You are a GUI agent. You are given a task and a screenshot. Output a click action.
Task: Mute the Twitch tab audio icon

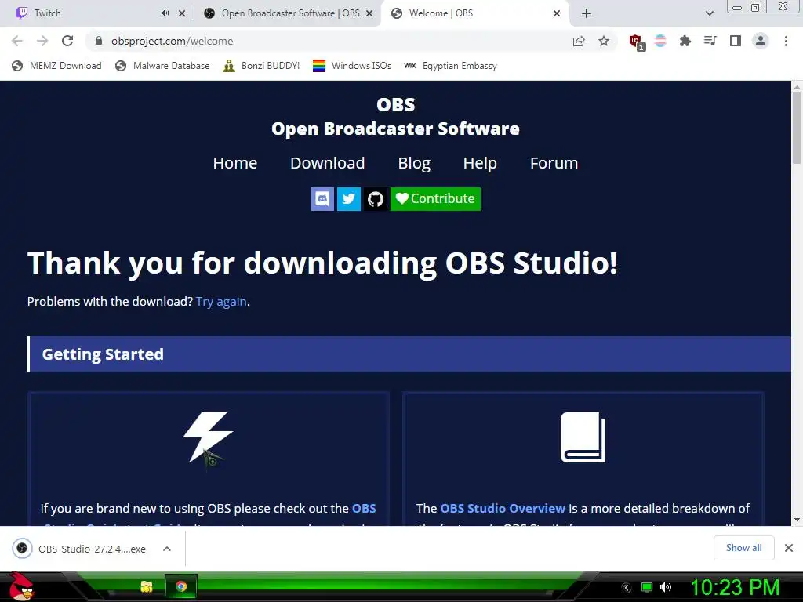click(165, 13)
